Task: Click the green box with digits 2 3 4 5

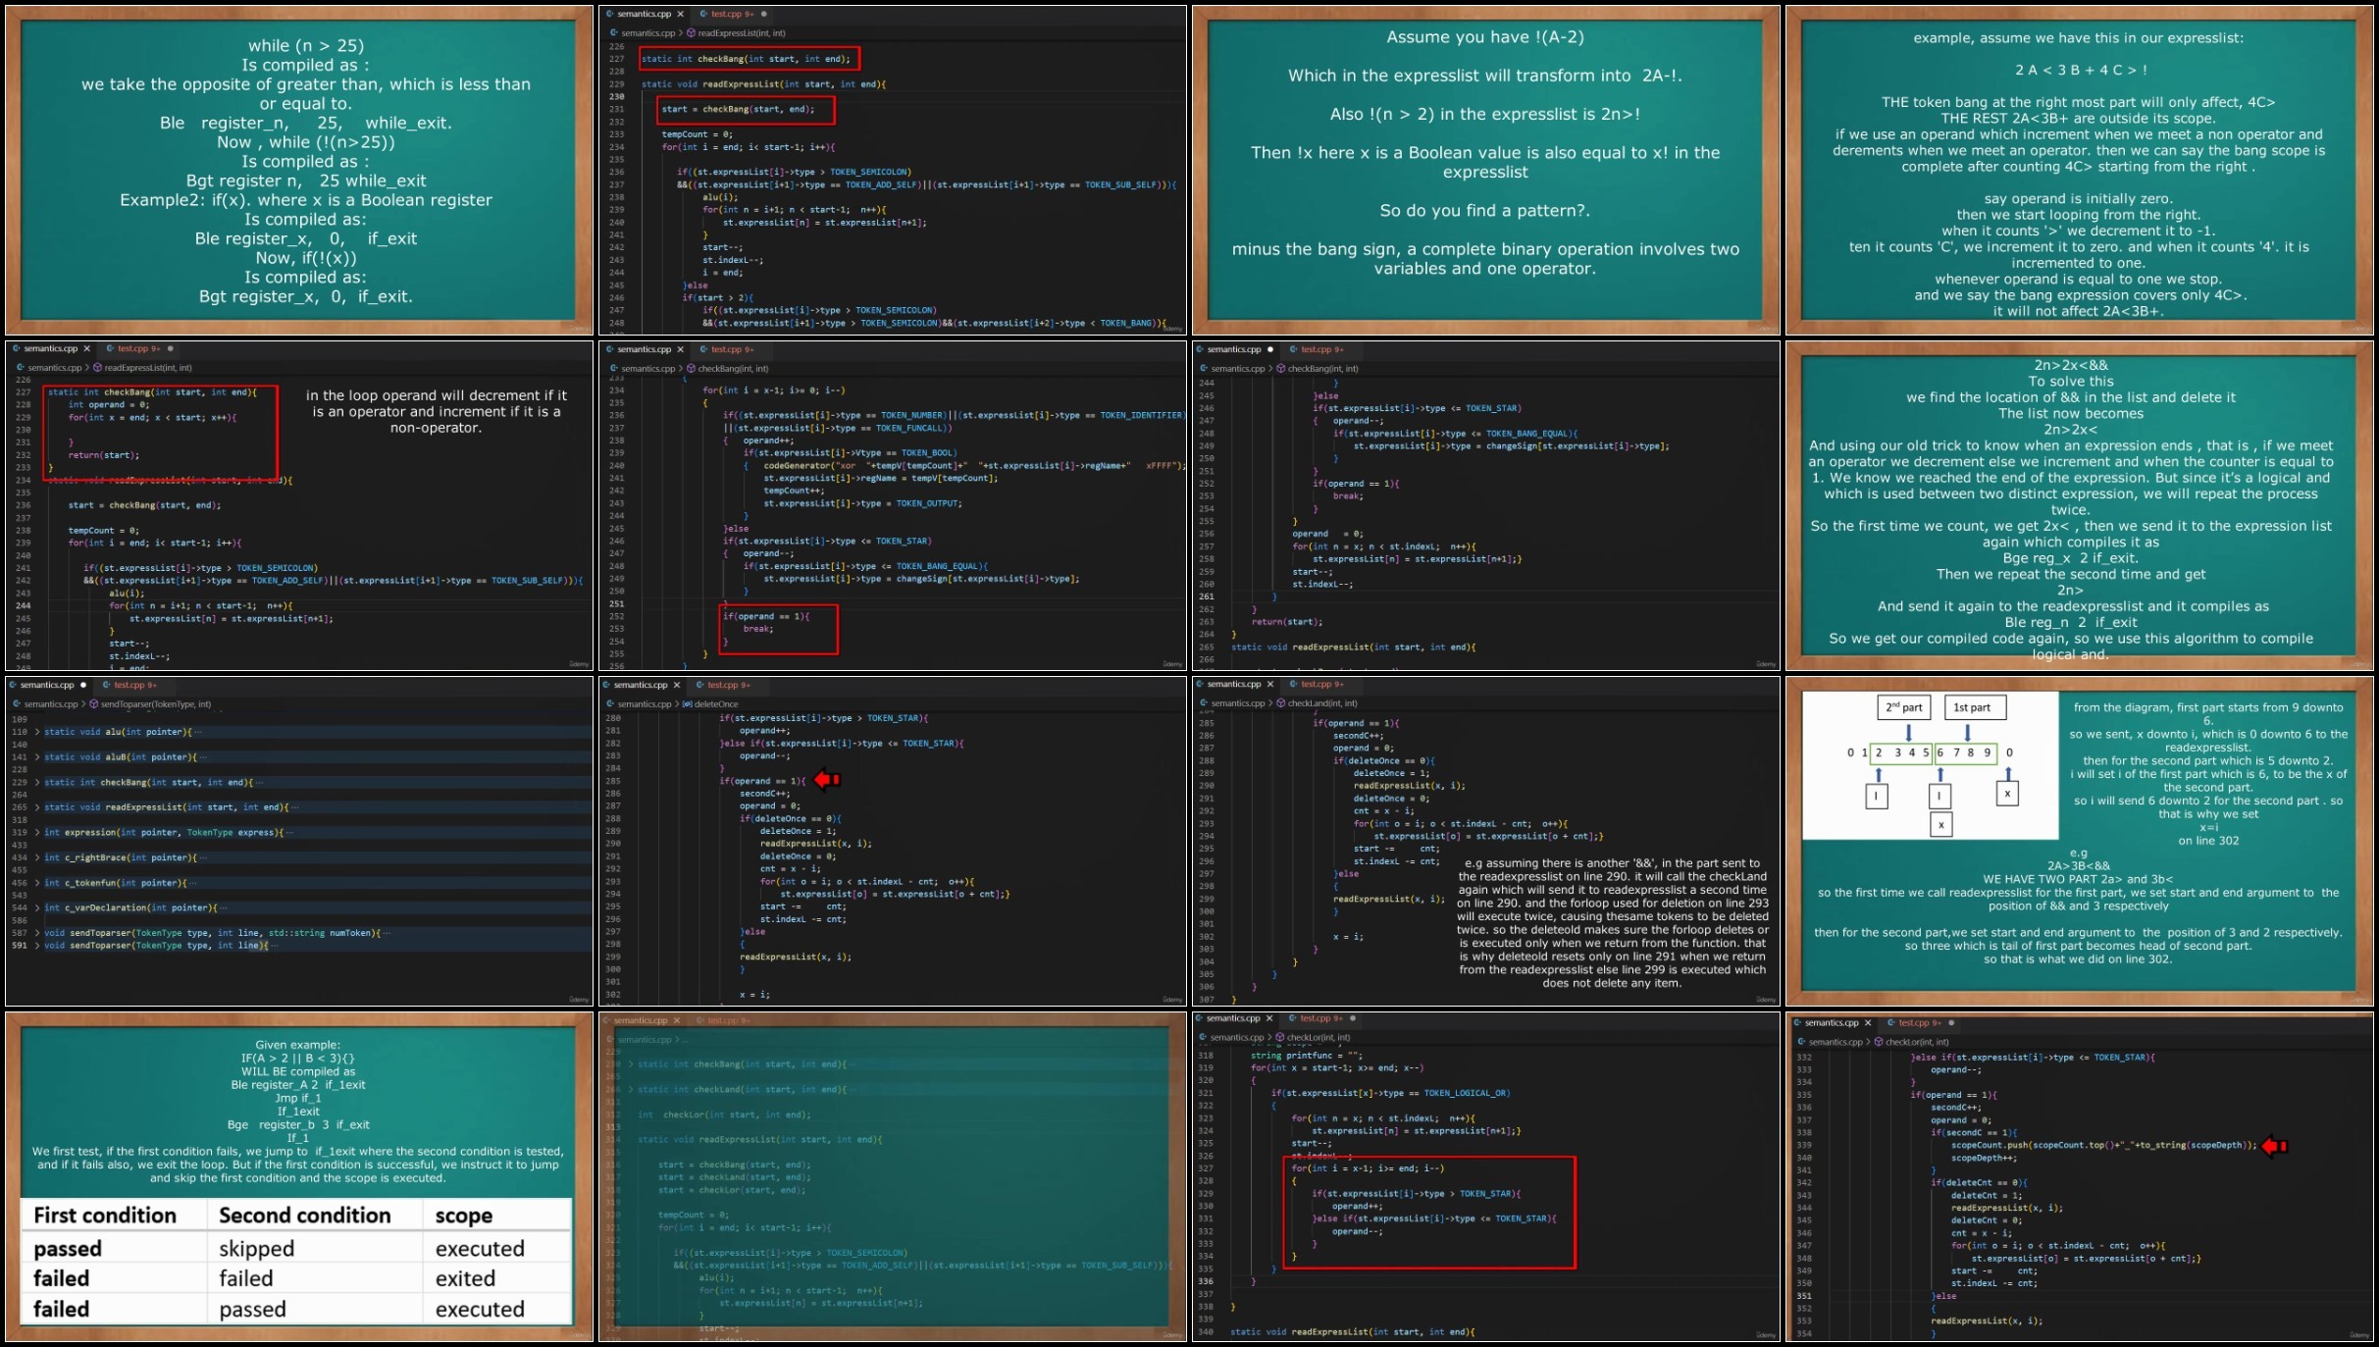Action: coord(1901,753)
